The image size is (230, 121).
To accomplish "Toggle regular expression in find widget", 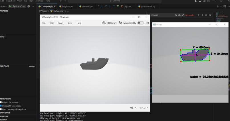I will click(x=183, y=15).
